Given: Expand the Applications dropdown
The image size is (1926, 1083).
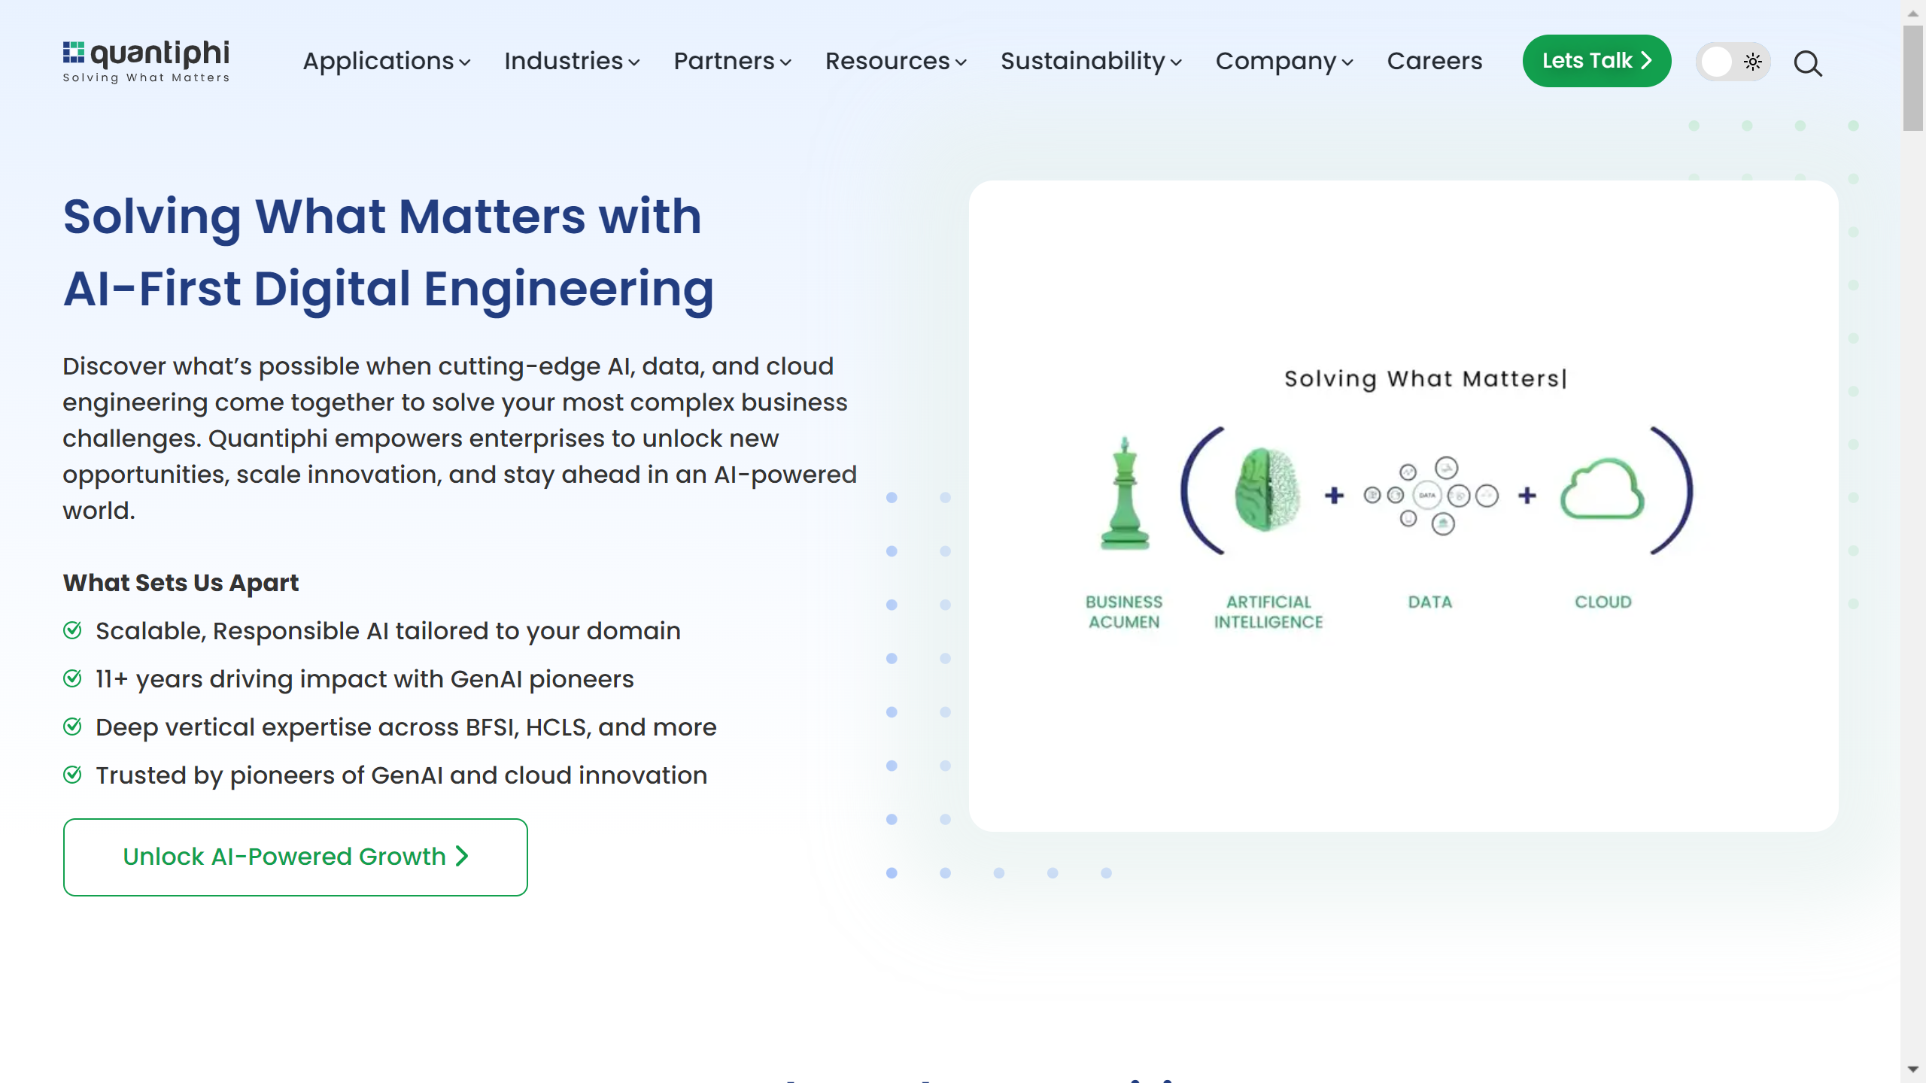Looking at the screenshot, I should coord(466,62).
